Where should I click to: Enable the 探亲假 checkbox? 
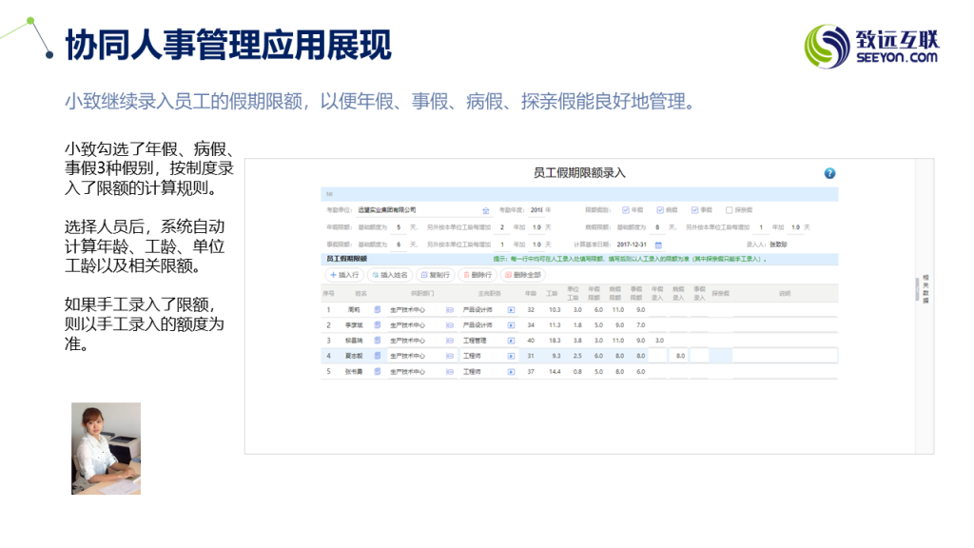[x=730, y=210]
